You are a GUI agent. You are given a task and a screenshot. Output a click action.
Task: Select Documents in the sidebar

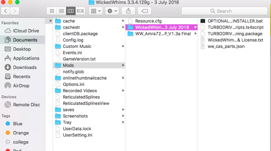coord(22,40)
